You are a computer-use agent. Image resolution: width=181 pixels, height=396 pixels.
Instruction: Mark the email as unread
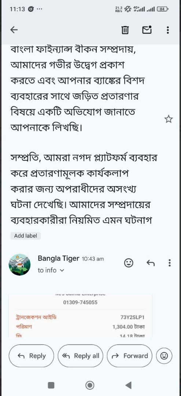(x=147, y=30)
